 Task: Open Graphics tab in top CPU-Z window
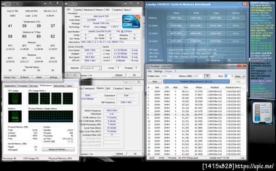[117, 10]
